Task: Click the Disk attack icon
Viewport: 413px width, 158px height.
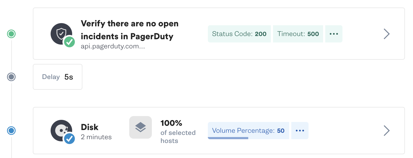Action: point(61,131)
